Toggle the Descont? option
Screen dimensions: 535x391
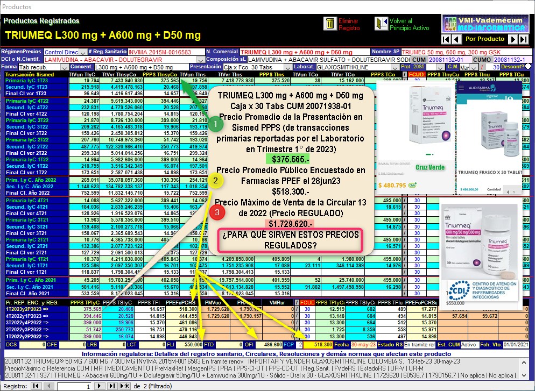point(527,67)
